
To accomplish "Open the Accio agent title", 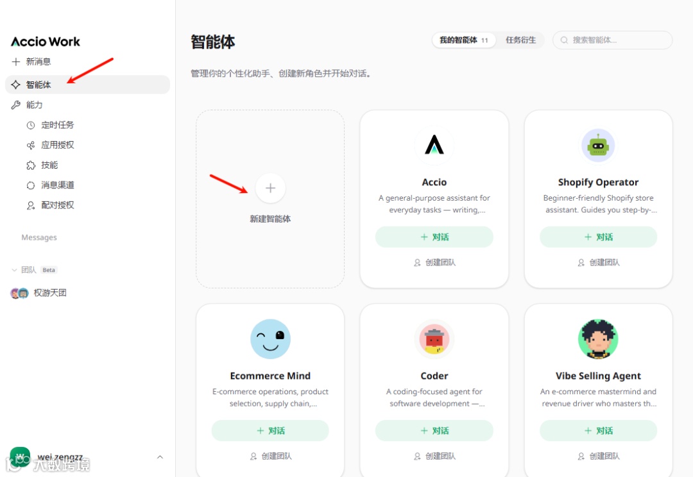I will [x=434, y=183].
